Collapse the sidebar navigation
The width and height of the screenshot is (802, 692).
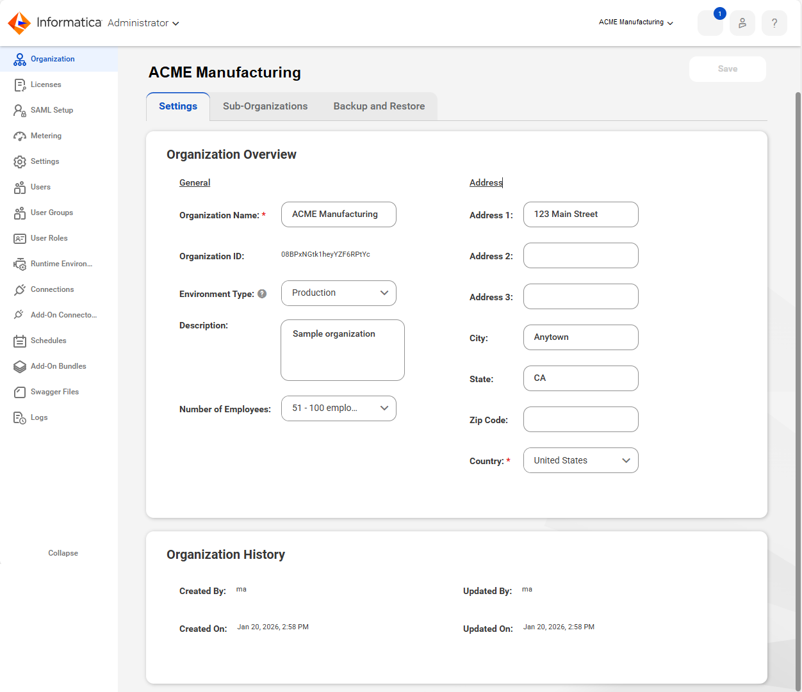[63, 553]
